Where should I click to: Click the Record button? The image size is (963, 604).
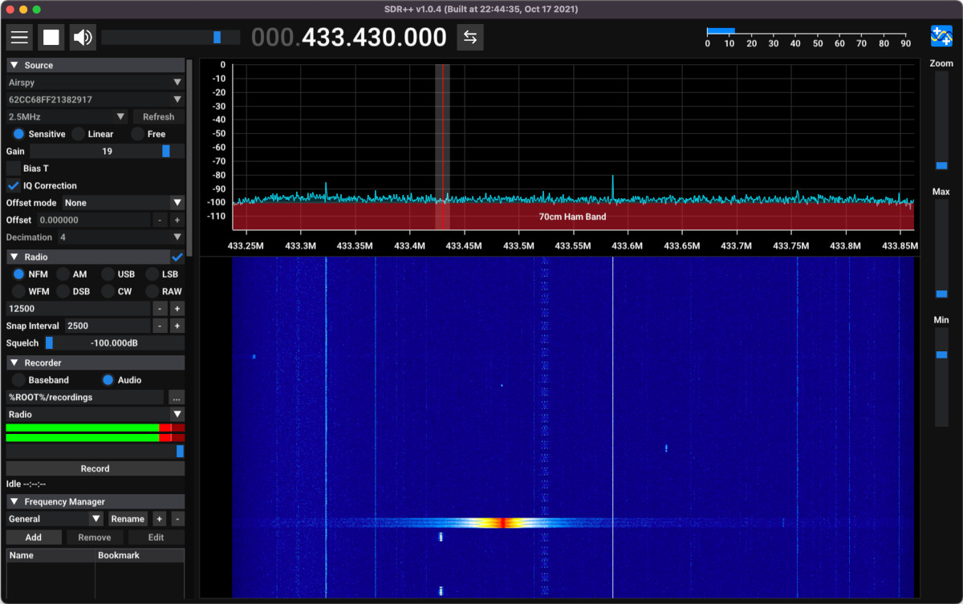95,468
